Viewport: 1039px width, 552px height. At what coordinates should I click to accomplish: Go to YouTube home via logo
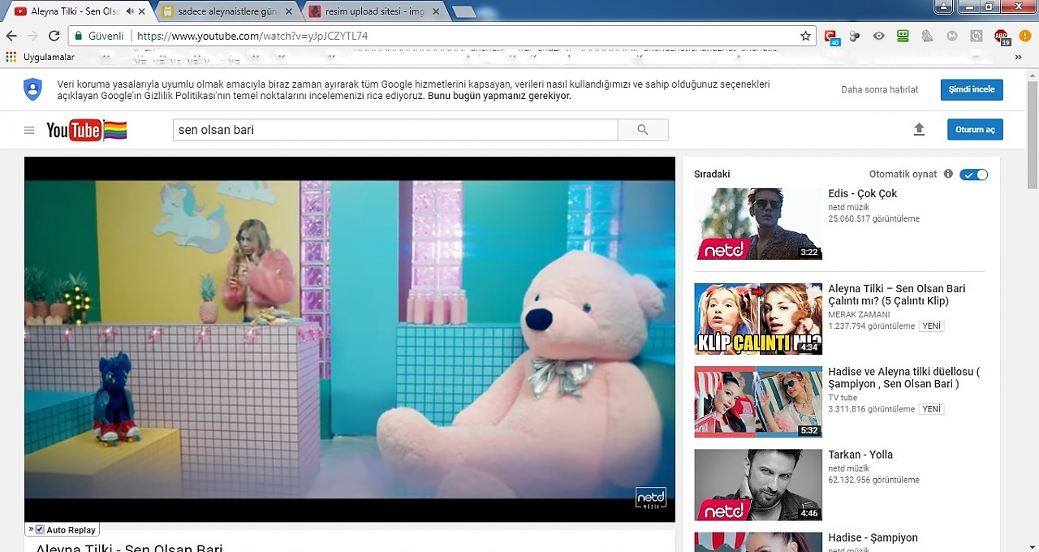pos(86,130)
